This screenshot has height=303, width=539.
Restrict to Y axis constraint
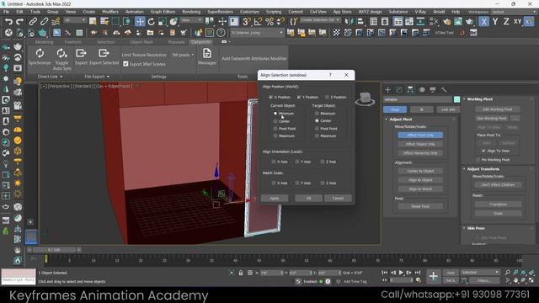point(495,22)
